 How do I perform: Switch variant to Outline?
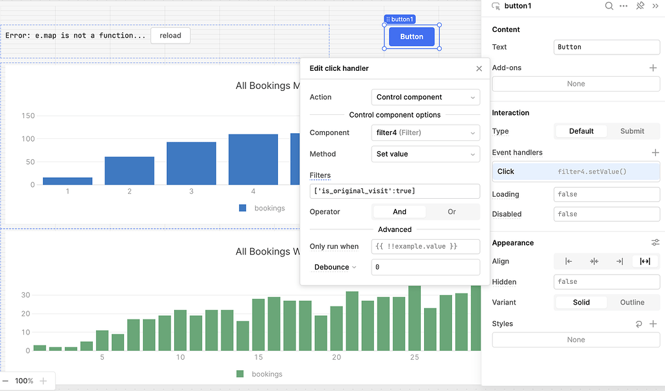pyautogui.click(x=632, y=303)
